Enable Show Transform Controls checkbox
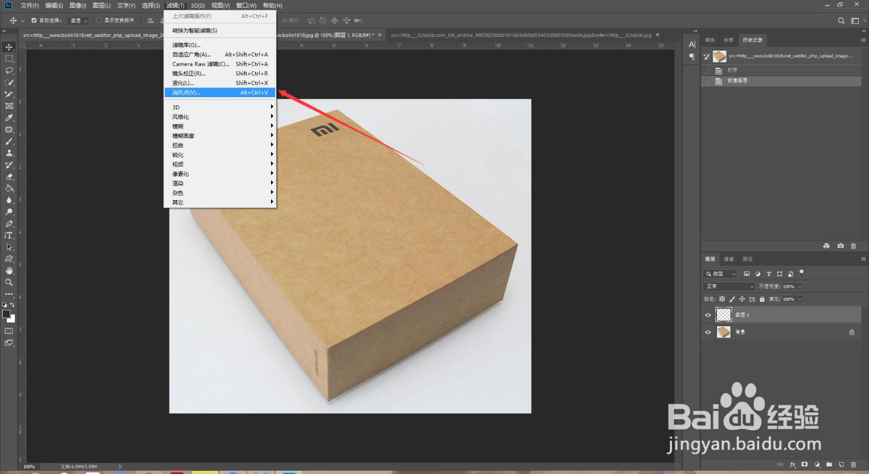Image resolution: width=869 pixels, height=474 pixels. click(99, 21)
